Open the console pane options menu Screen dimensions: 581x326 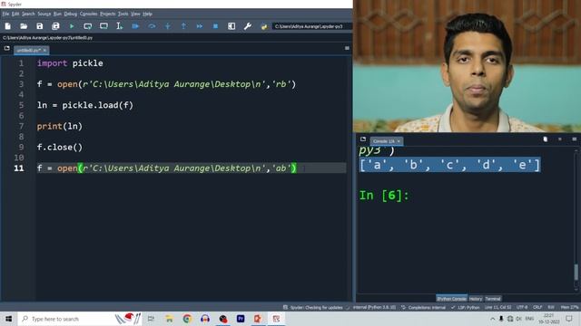[x=575, y=139]
